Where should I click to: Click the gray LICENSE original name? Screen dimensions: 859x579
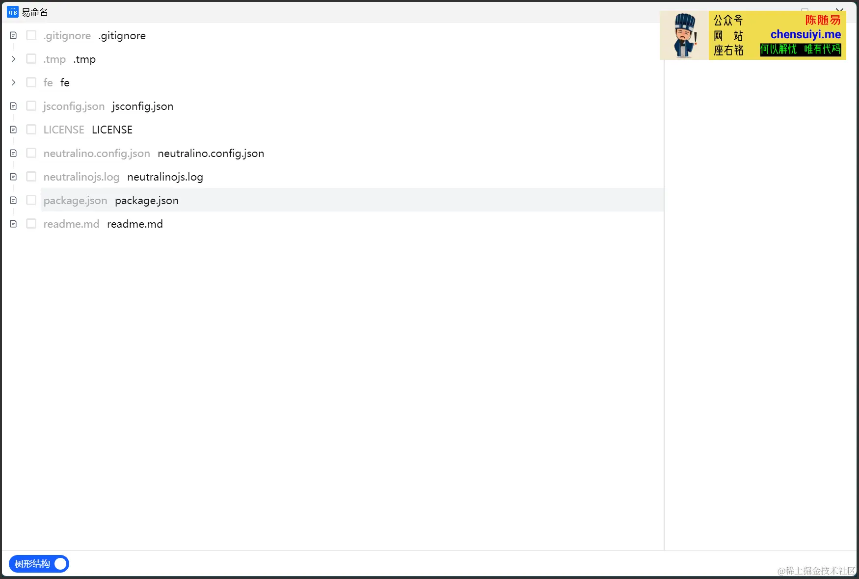click(64, 130)
